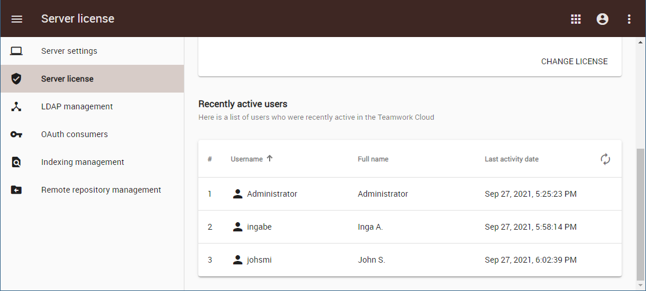Select OAuth consumers menu item
Viewport: 646px width, 291px height.
(74, 134)
